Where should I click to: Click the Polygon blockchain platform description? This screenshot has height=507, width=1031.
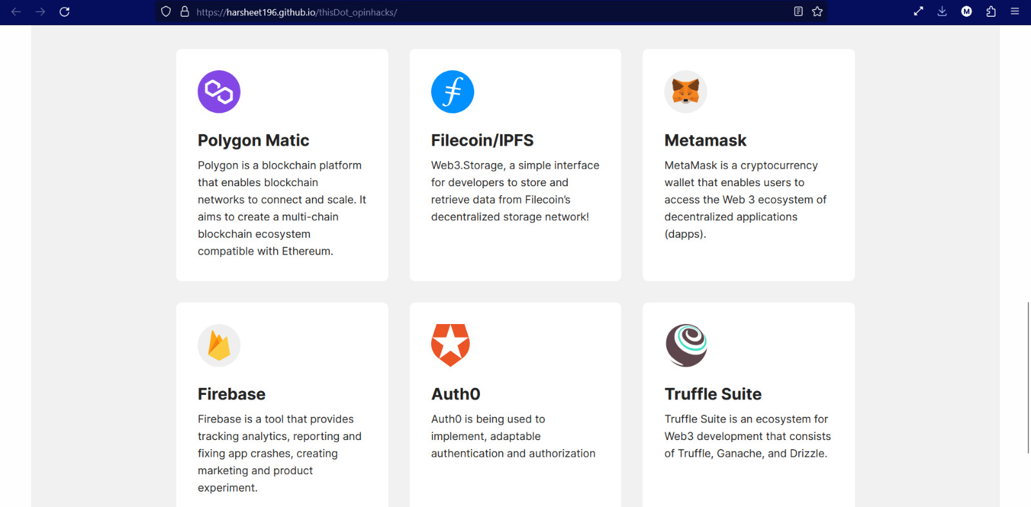click(282, 208)
